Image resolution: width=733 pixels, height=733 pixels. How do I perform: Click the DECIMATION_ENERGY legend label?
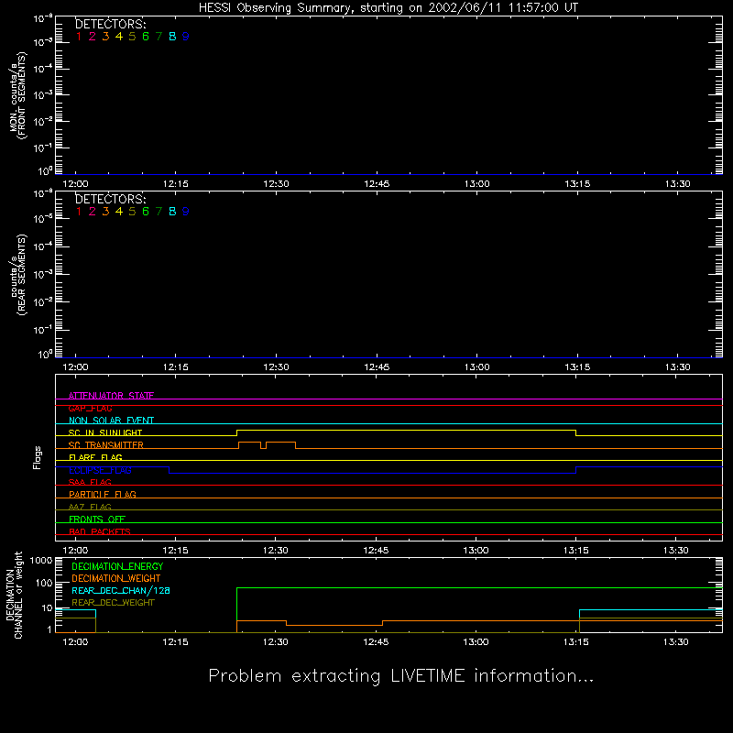point(117,566)
